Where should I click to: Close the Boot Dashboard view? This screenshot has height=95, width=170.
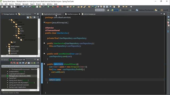[24, 60]
